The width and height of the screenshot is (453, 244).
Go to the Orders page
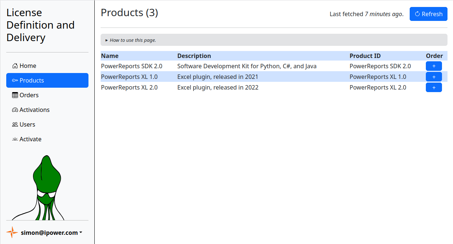[x=29, y=95]
